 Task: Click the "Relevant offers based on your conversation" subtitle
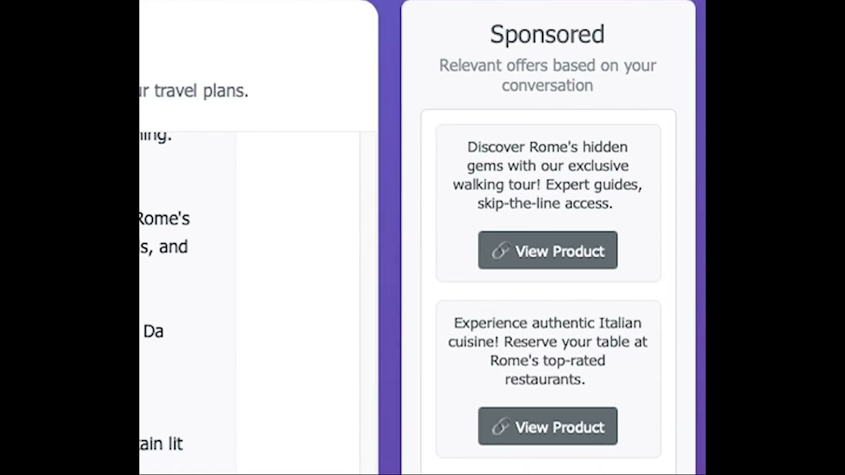point(547,75)
